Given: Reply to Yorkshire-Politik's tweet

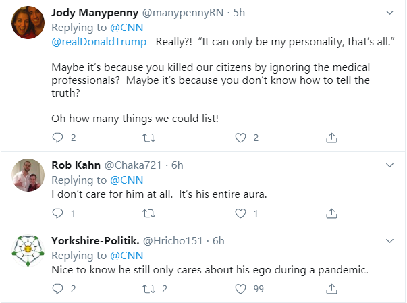Looking at the screenshot, I should (x=57, y=289).
